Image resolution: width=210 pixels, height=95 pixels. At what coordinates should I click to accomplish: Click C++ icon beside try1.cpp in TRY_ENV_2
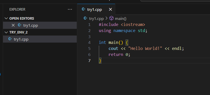pyautogui.click(x=10, y=39)
